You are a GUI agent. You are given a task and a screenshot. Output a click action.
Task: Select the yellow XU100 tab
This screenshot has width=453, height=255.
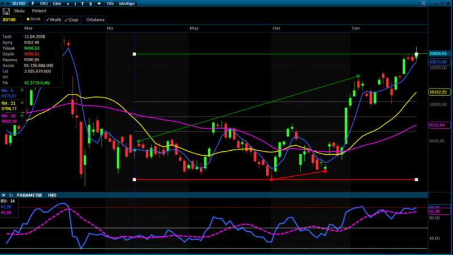tap(11, 20)
